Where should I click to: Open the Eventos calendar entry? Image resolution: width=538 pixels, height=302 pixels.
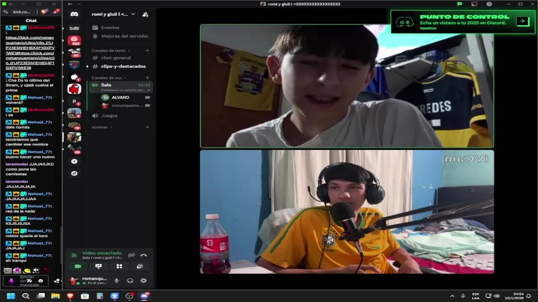point(120,28)
